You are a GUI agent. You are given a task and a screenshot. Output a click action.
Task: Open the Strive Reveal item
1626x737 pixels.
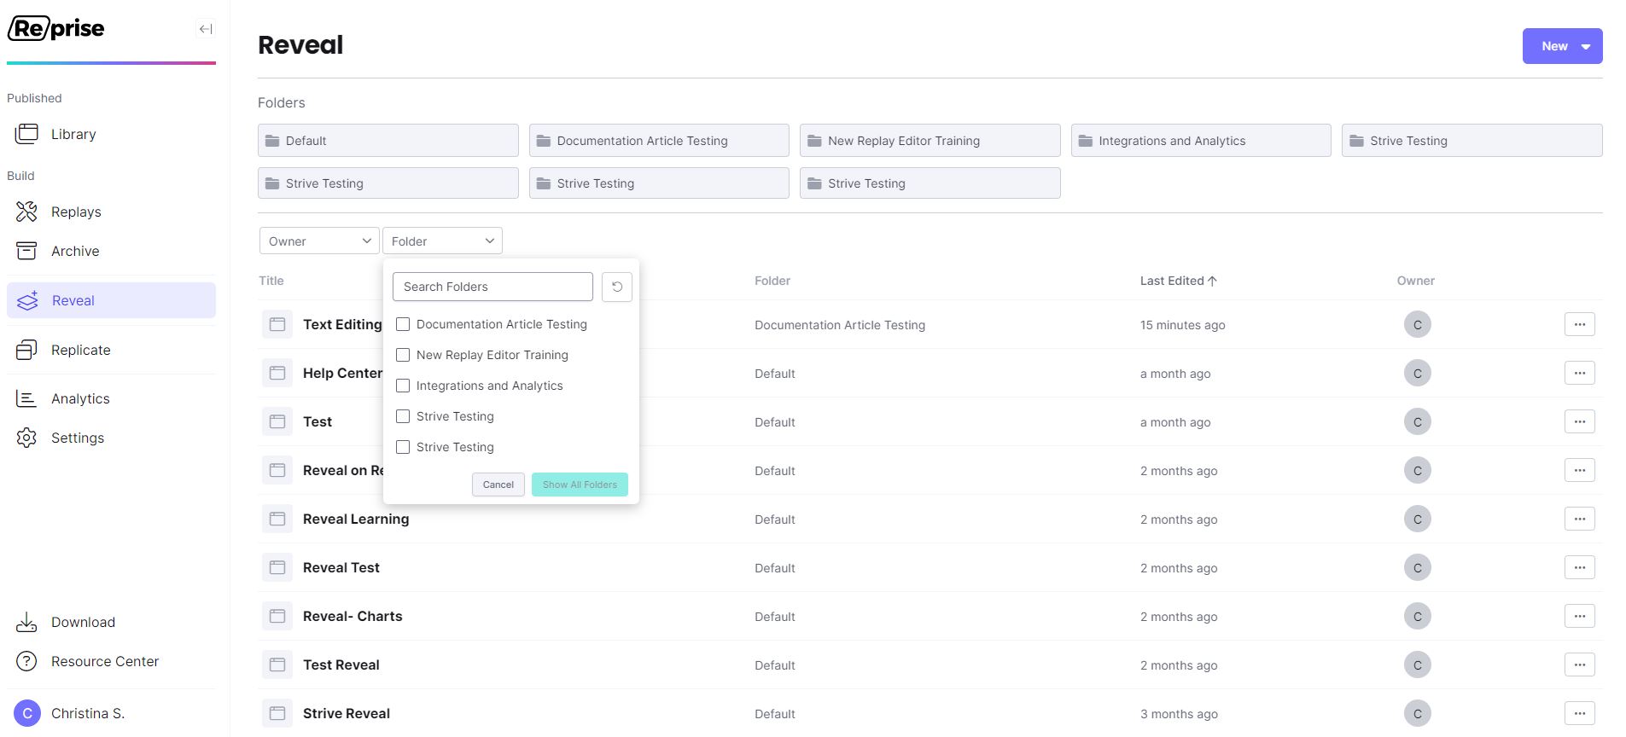point(347,713)
